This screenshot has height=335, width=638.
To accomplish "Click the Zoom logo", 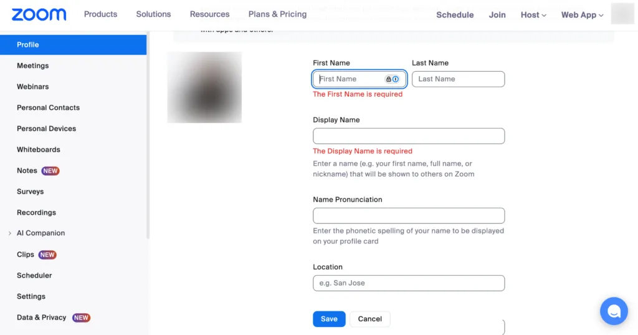I will (x=39, y=15).
